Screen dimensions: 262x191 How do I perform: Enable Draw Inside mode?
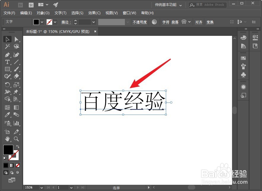point(18,172)
